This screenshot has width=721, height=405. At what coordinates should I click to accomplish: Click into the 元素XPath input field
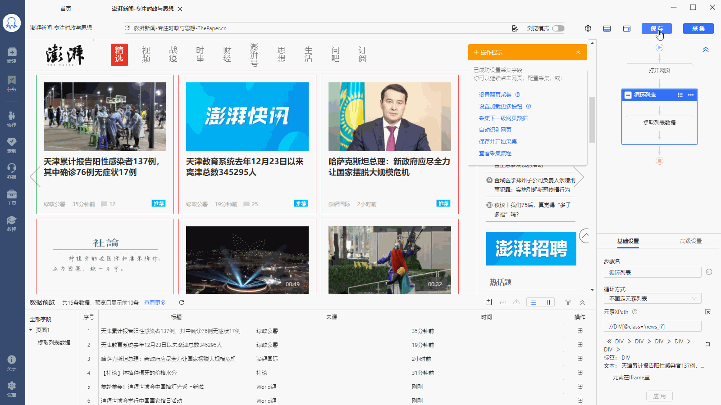[x=653, y=326]
